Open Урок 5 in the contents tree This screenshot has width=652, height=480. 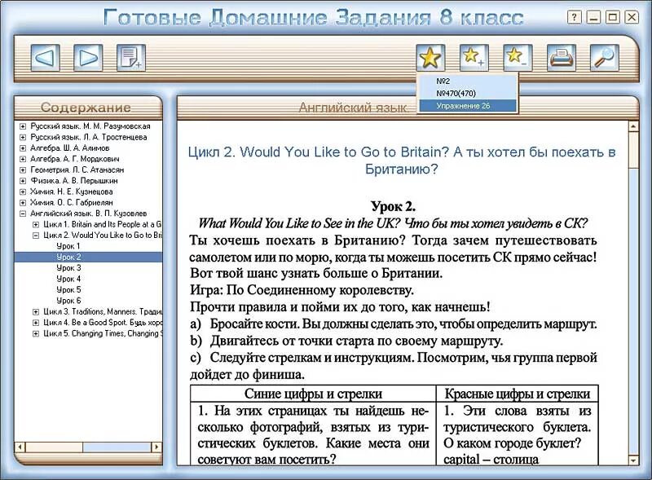(x=68, y=289)
